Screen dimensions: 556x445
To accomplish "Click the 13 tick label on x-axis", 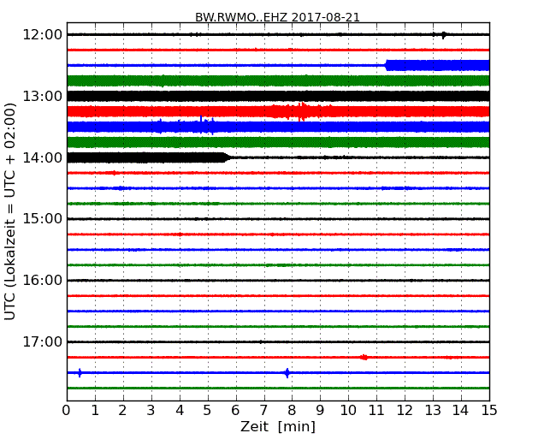I will pos(433,411).
